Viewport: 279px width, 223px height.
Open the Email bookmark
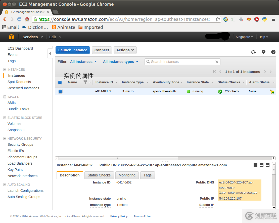(x=10, y=27)
